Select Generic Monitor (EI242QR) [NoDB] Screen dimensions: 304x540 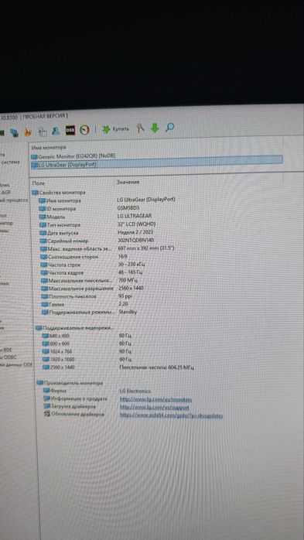[x=73, y=156]
